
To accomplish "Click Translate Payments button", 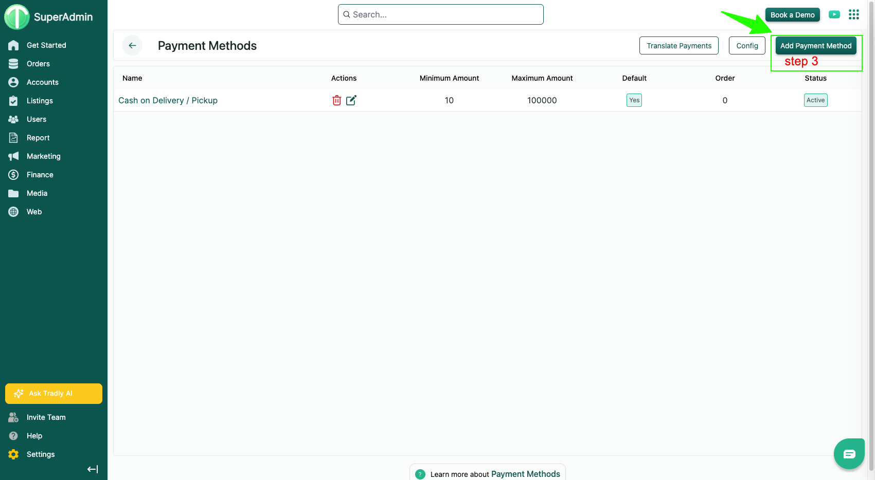I will coord(679,46).
